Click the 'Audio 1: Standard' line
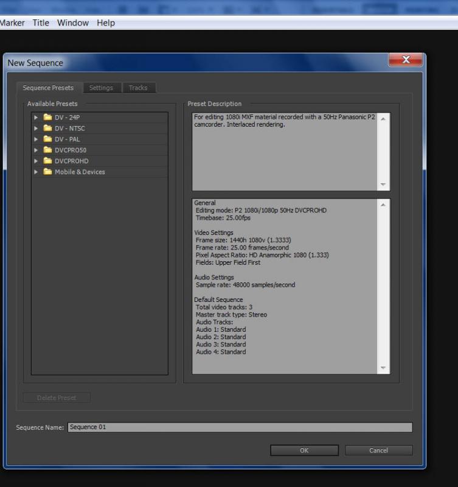The height and width of the screenshot is (487, 458). click(x=221, y=329)
